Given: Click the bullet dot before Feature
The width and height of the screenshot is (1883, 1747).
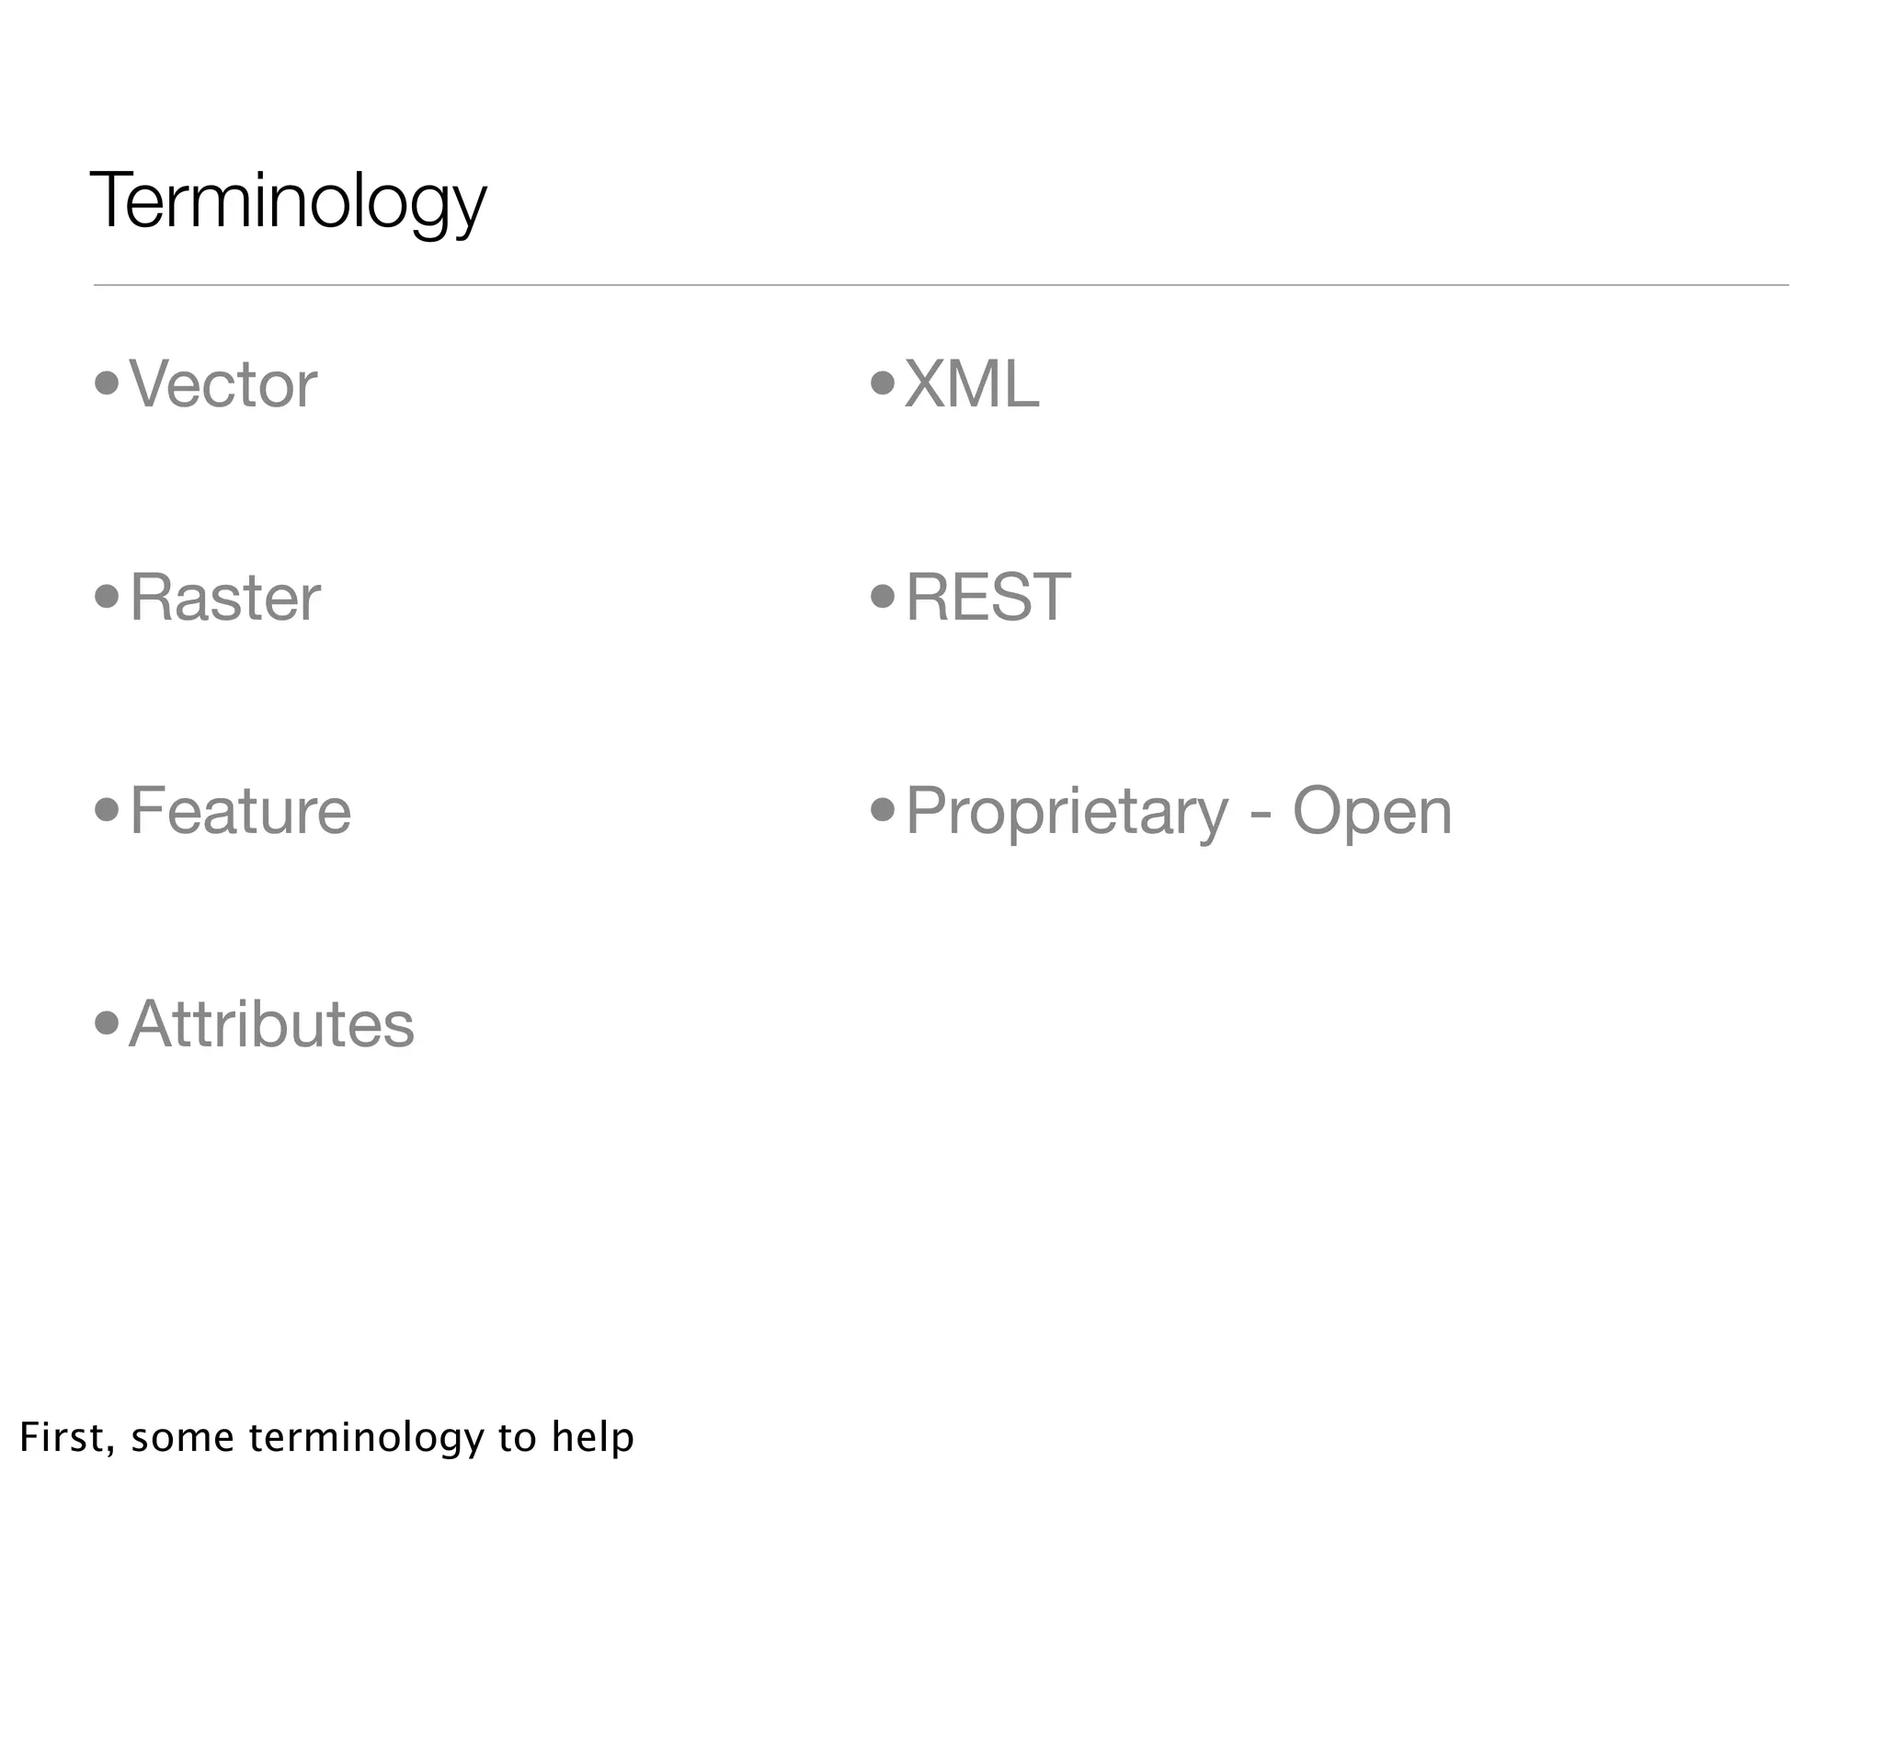Looking at the screenshot, I should pos(107,809).
